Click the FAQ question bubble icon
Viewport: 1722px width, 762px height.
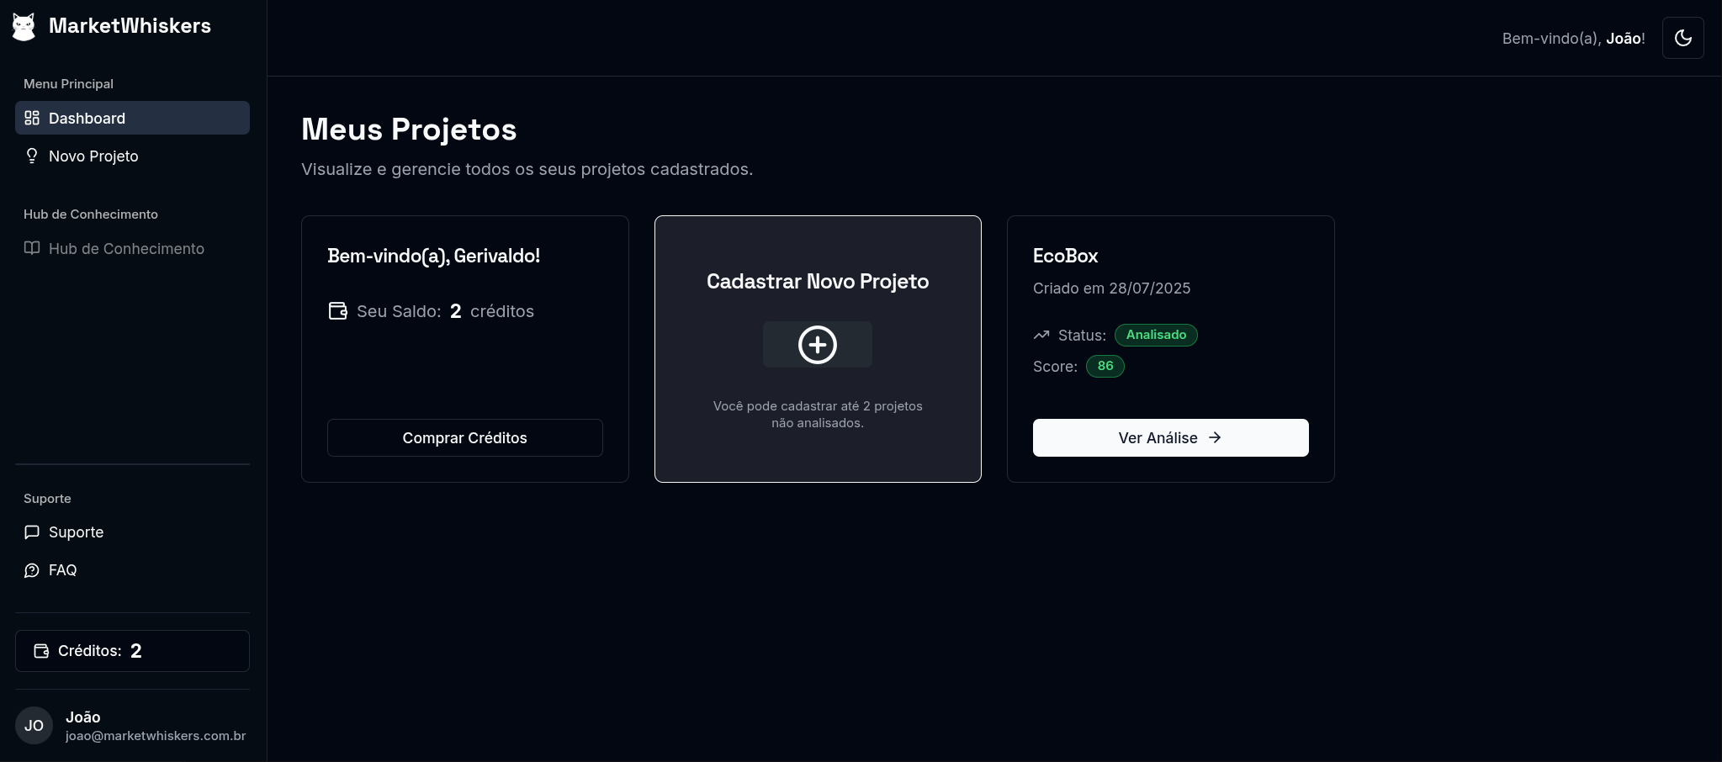tap(32, 570)
